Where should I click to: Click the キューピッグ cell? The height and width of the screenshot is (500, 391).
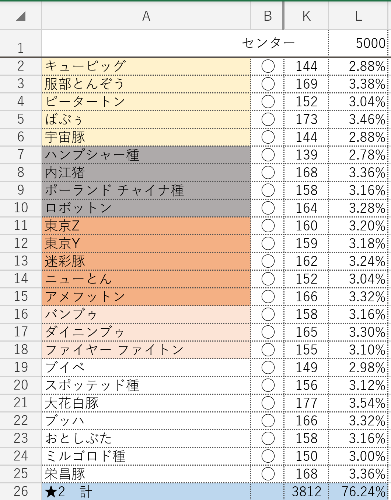[x=146, y=66]
